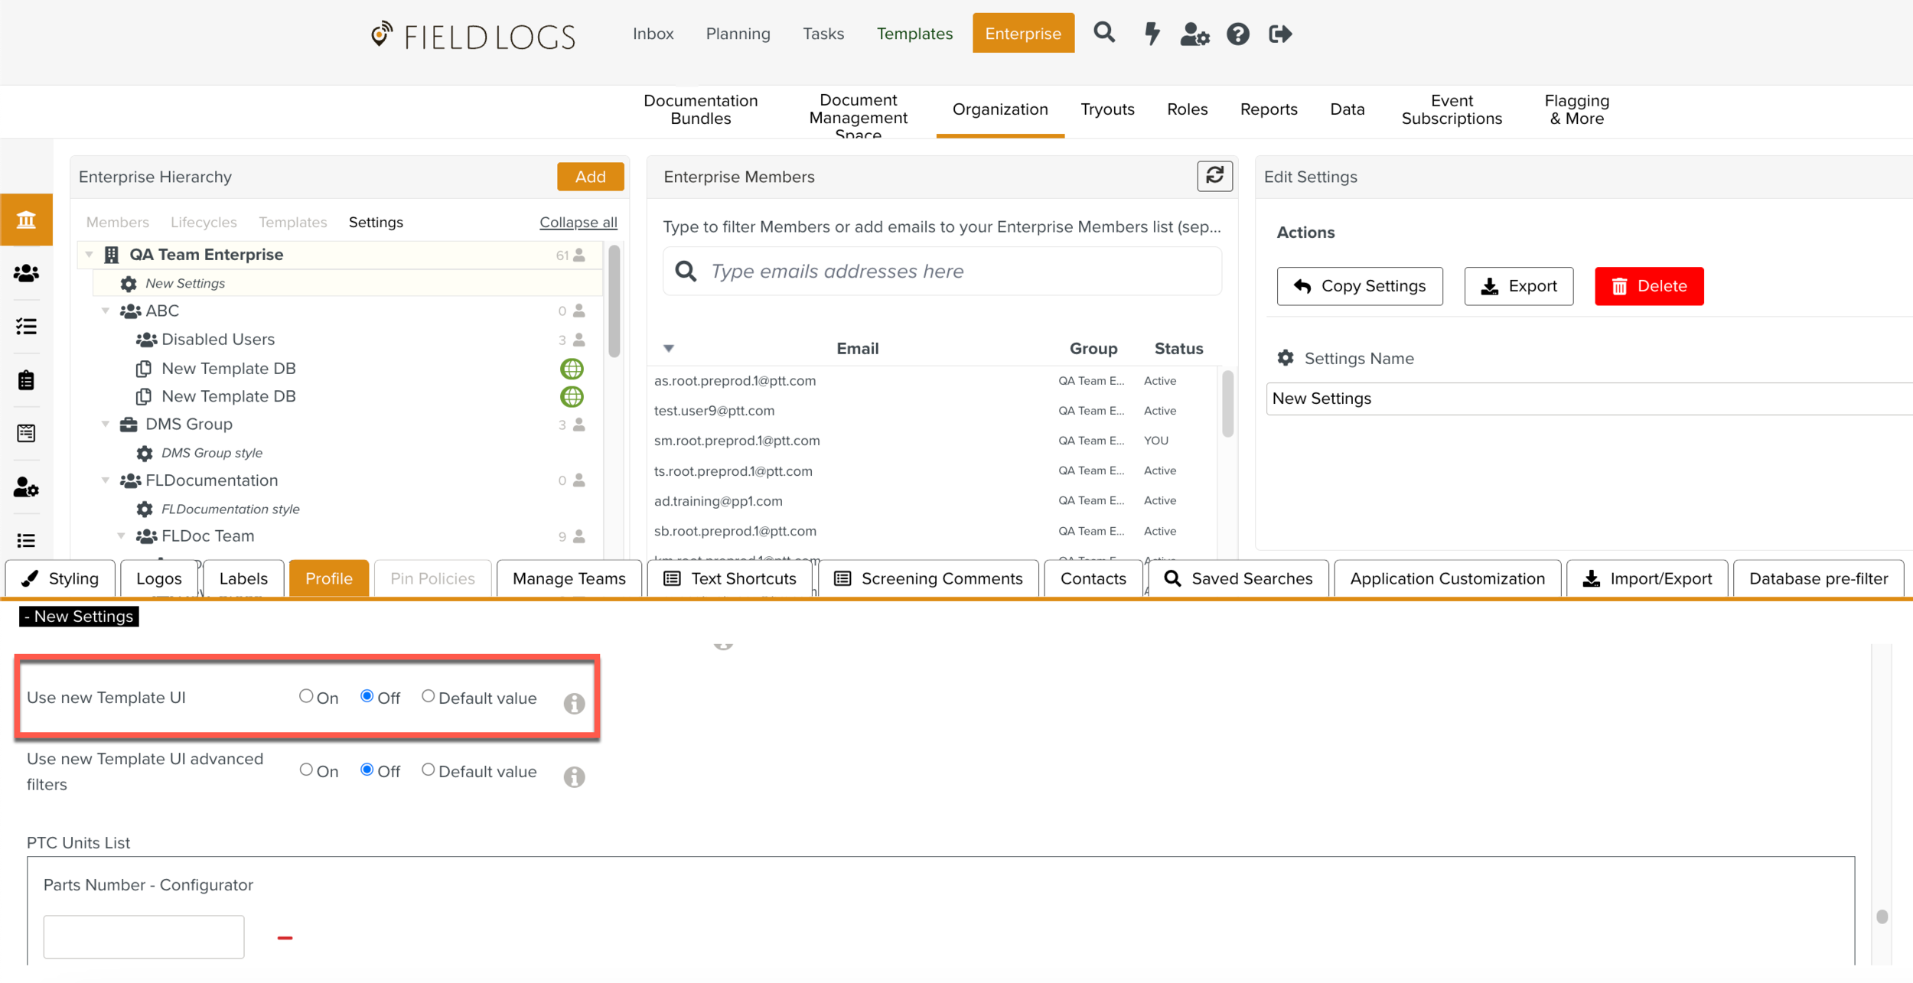Image resolution: width=1913 pixels, height=983 pixels.
Task: Collapse the FLDoc Team node
Action: 122,536
